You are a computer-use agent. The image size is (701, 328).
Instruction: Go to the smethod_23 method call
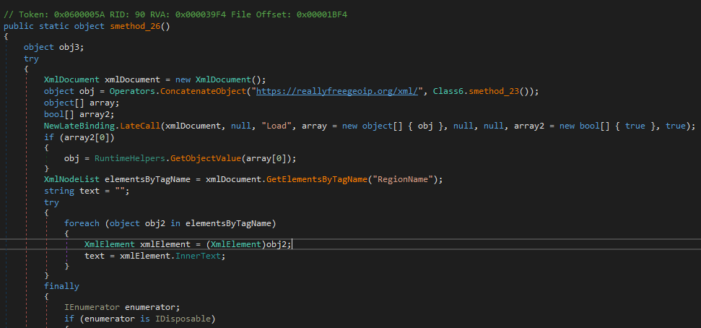pos(495,91)
